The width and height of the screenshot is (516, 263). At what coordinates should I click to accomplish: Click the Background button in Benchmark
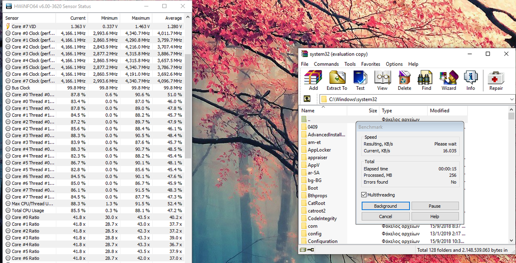pos(386,206)
